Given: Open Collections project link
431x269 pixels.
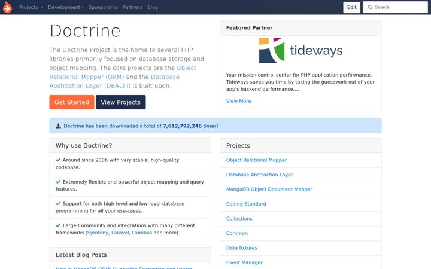Looking at the screenshot, I should 239,219.
